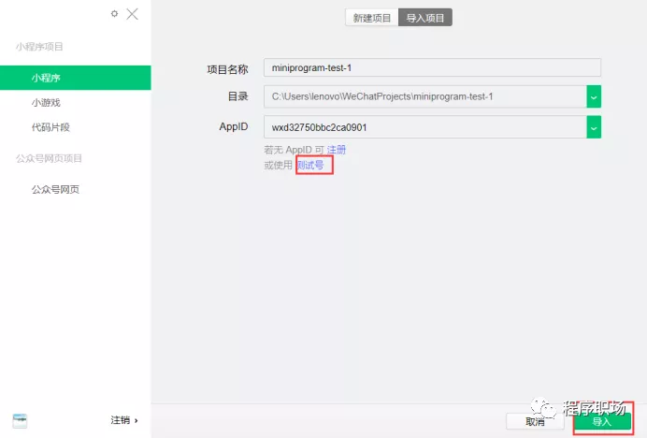This screenshot has height=438, width=647.
Task: Click the 小程序项目 section heading
Action: point(39,47)
